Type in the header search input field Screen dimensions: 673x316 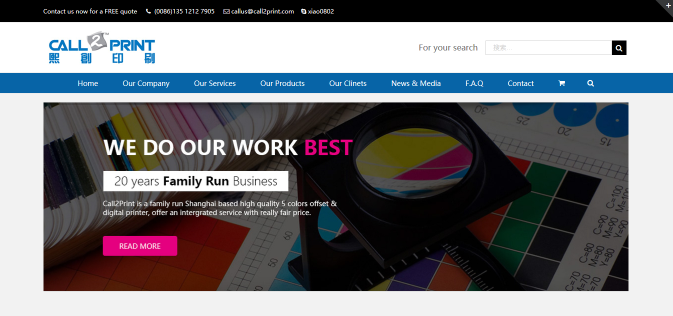click(x=548, y=48)
